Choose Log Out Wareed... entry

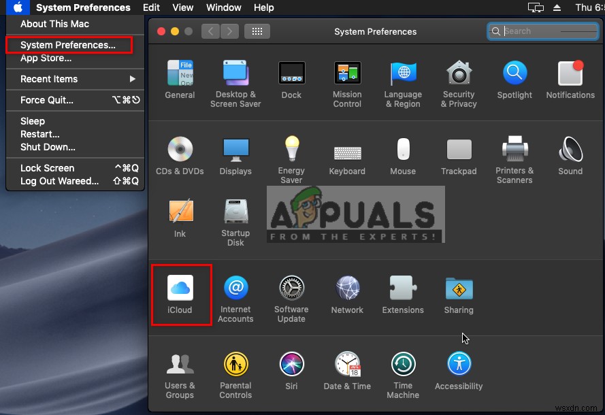(76, 181)
